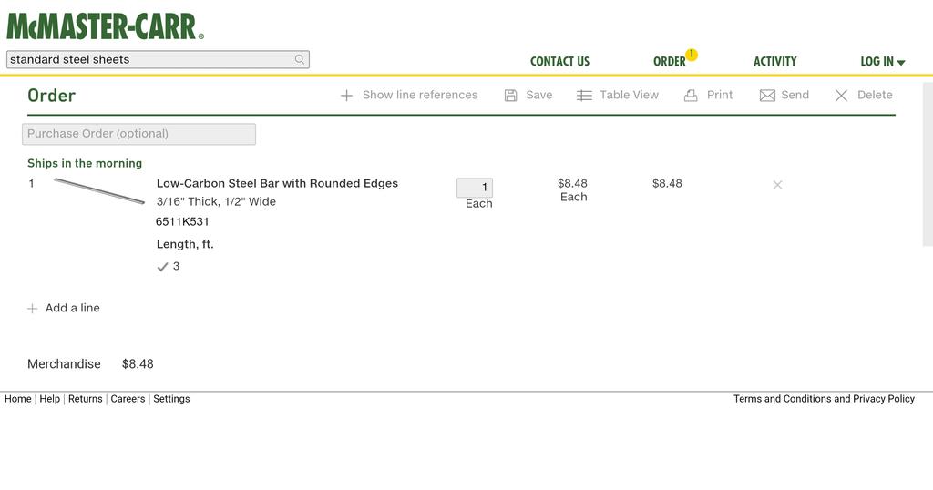The height and width of the screenshot is (490, 933).
Task: Go to Home footer link
Action: click(18, 399)
